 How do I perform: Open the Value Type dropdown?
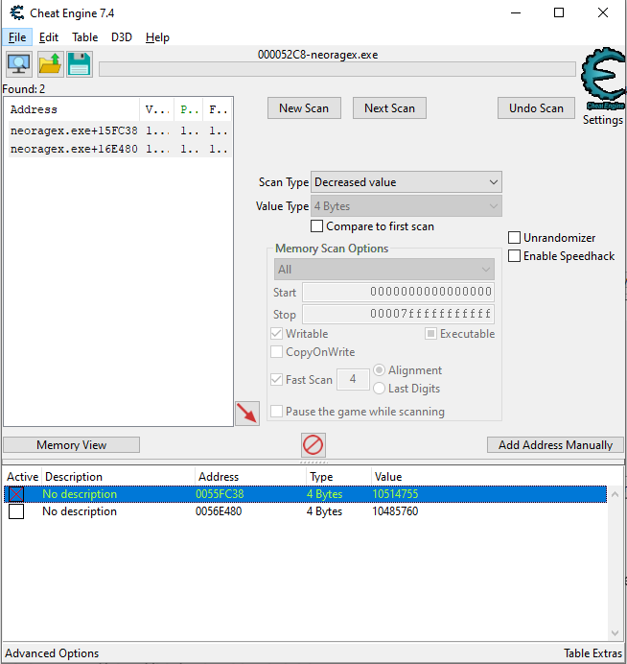click(406, 206)
